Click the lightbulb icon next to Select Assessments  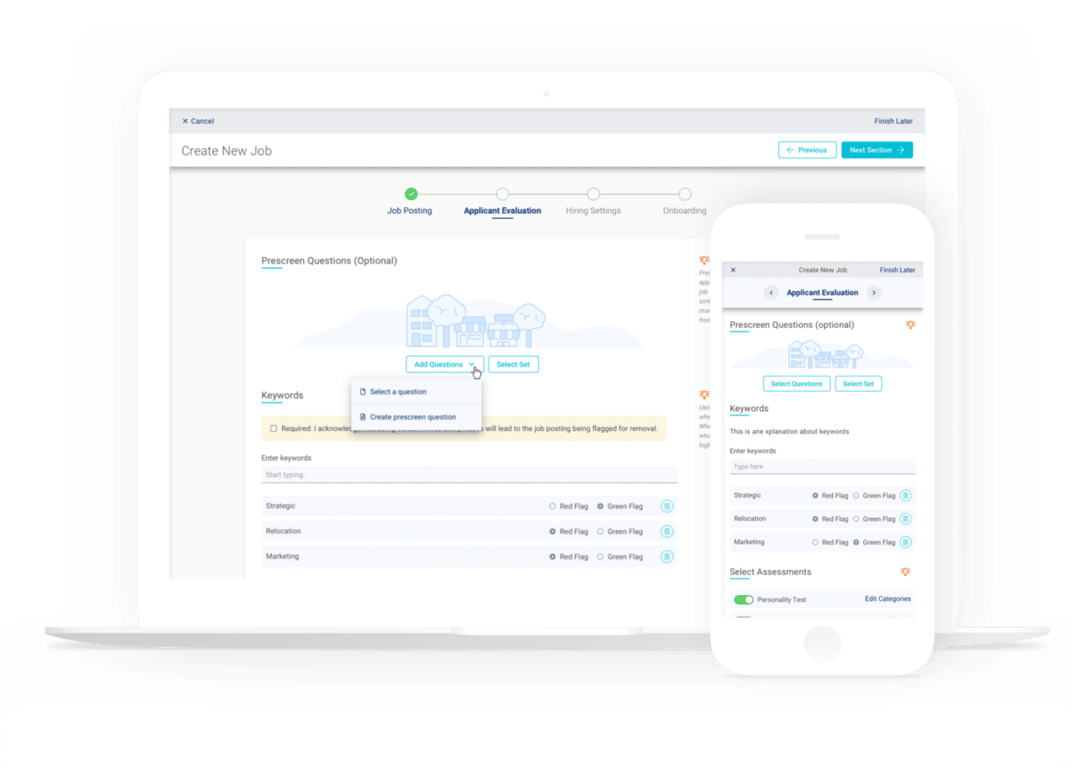click(x=906, y=571)
